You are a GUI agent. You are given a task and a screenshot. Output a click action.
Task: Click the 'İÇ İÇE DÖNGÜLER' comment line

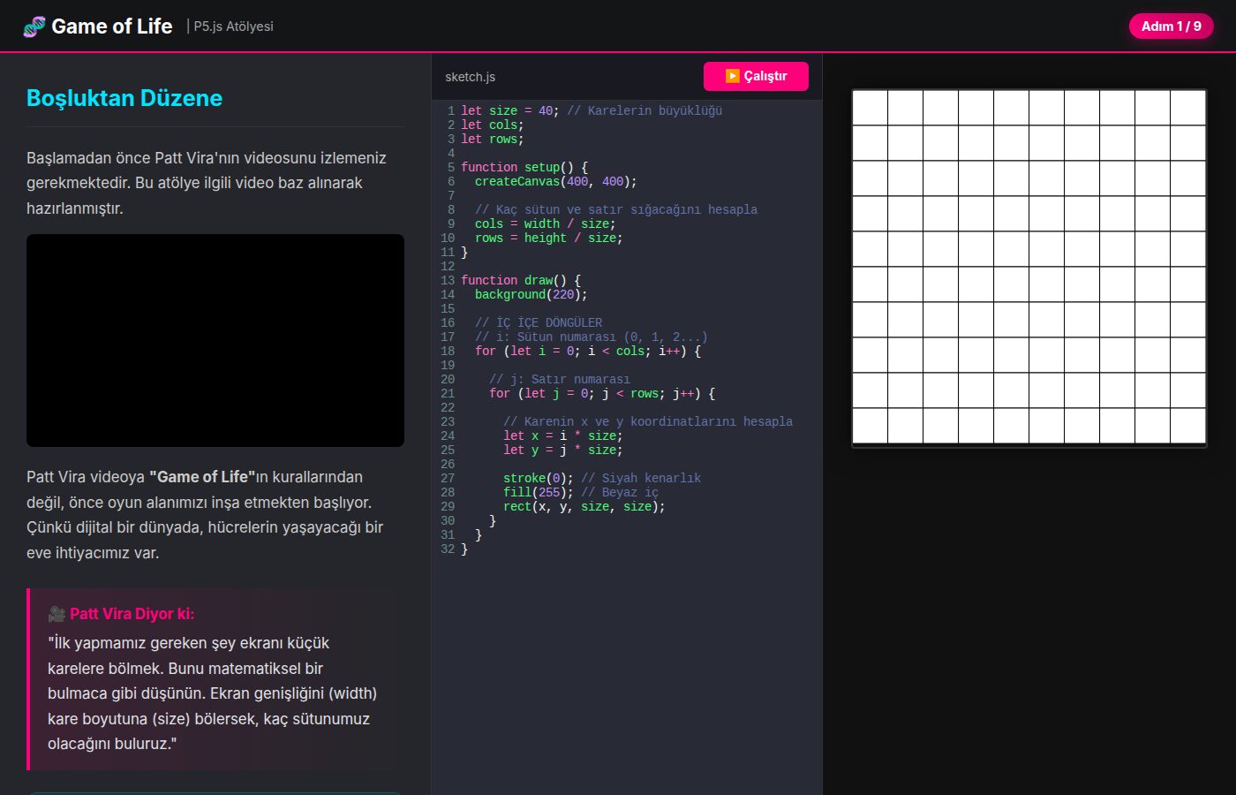[x=539, y=322]
